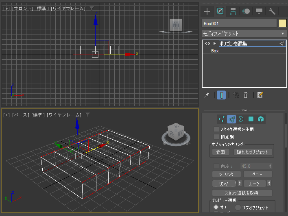This screenshot has height=216, width=288.
Task: Click the 角度 value field 45.0
Action: click(x=254, y=166)
